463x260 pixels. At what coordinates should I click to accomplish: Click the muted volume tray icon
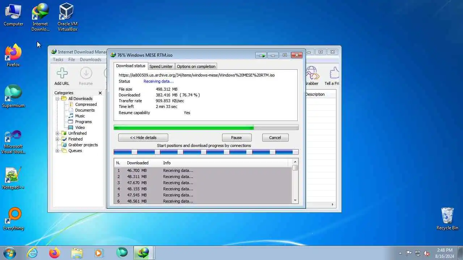426,253
